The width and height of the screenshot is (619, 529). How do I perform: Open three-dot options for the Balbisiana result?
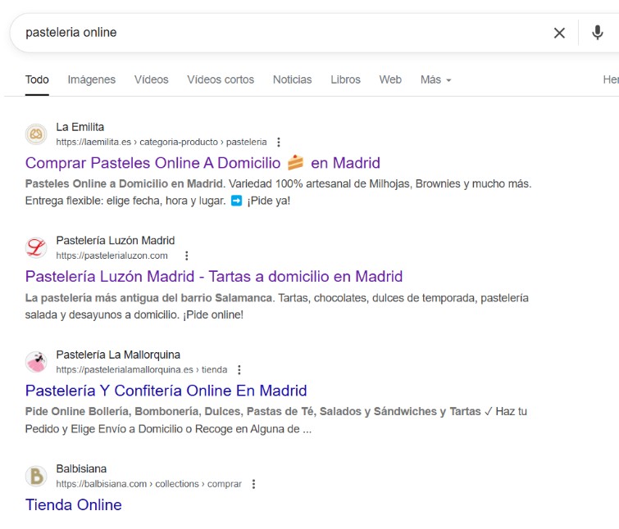(253, 484)
